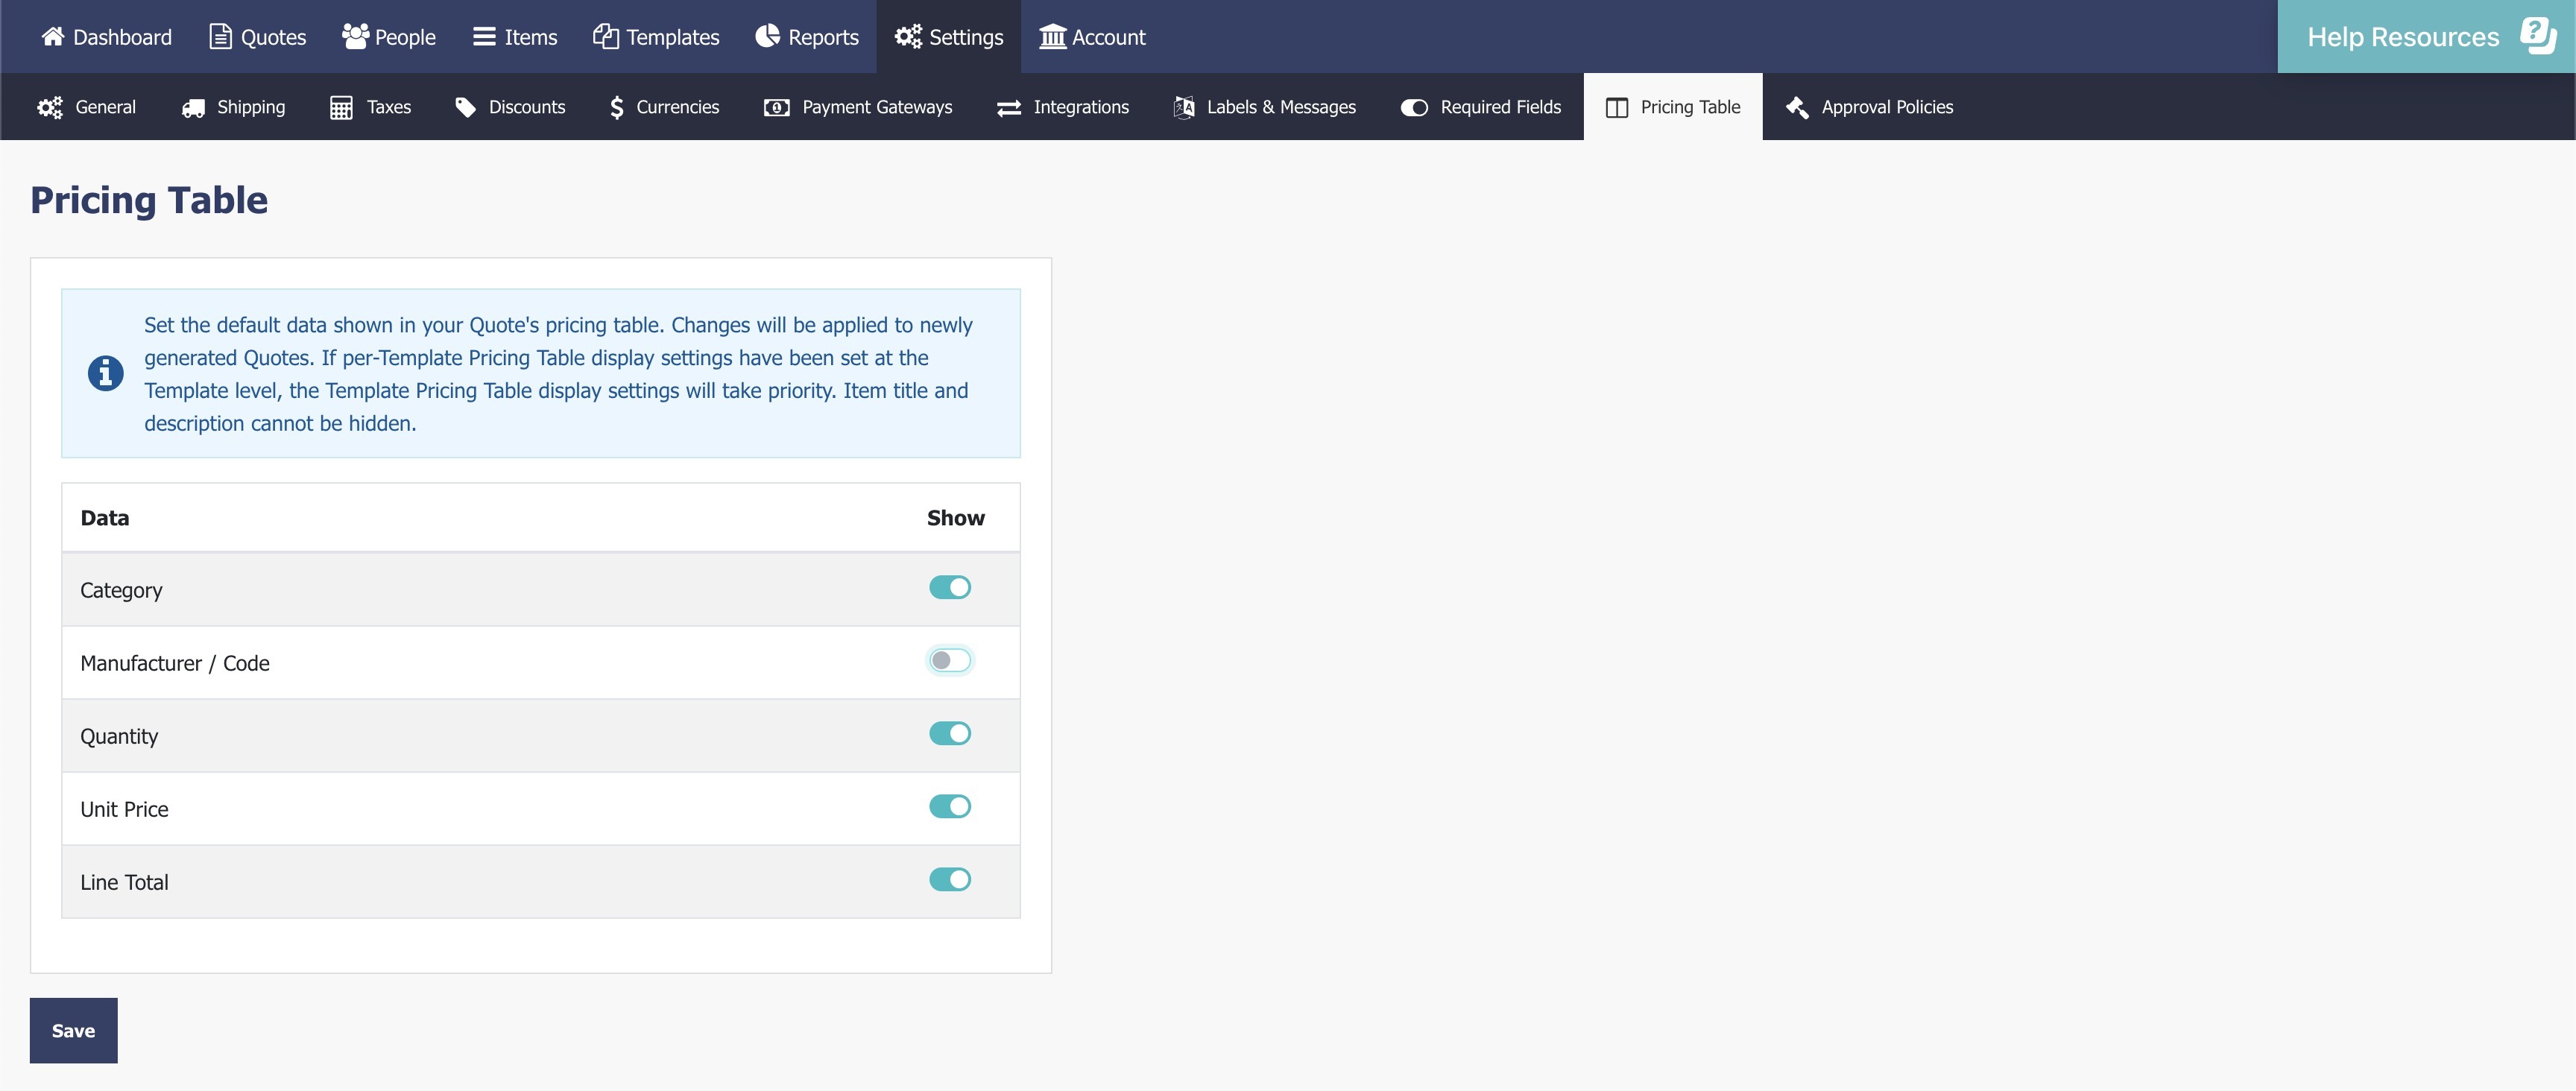Click the Settings gears icon
Viewport: 2576px width, 1091px height.
tap(908, 37)
